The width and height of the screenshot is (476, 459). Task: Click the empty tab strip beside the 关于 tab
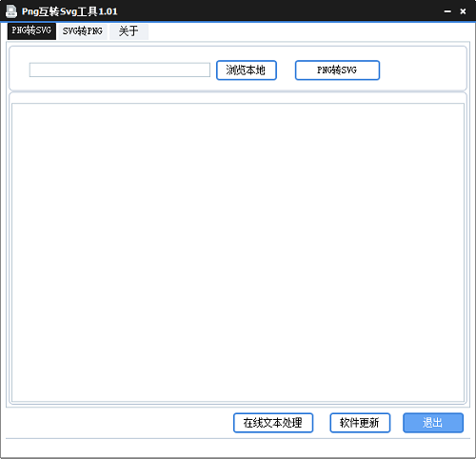click(x=307, y=31)
